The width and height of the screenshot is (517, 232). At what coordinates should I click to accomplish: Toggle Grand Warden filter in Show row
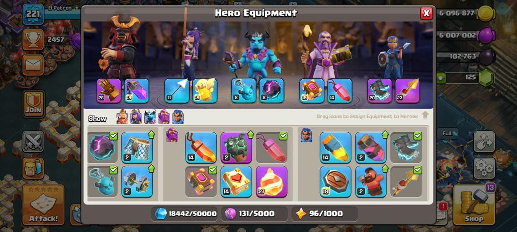click(164, 117)
